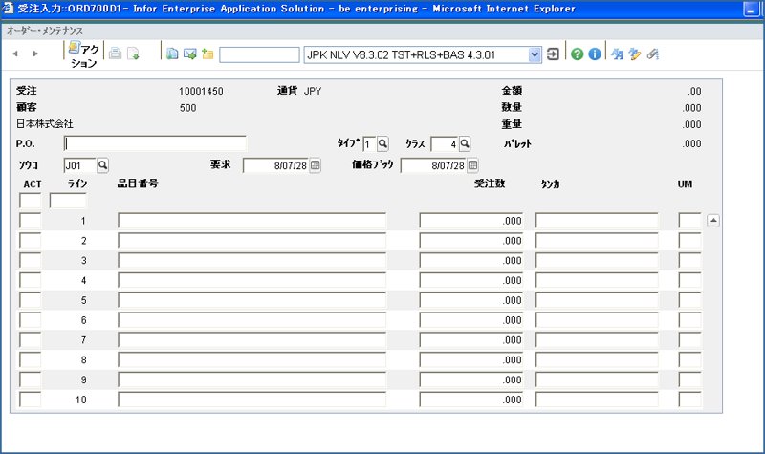Viewport: 765px width, 454px height.
Task: Click the クラス class field
Action: click(x=445, y=144)
